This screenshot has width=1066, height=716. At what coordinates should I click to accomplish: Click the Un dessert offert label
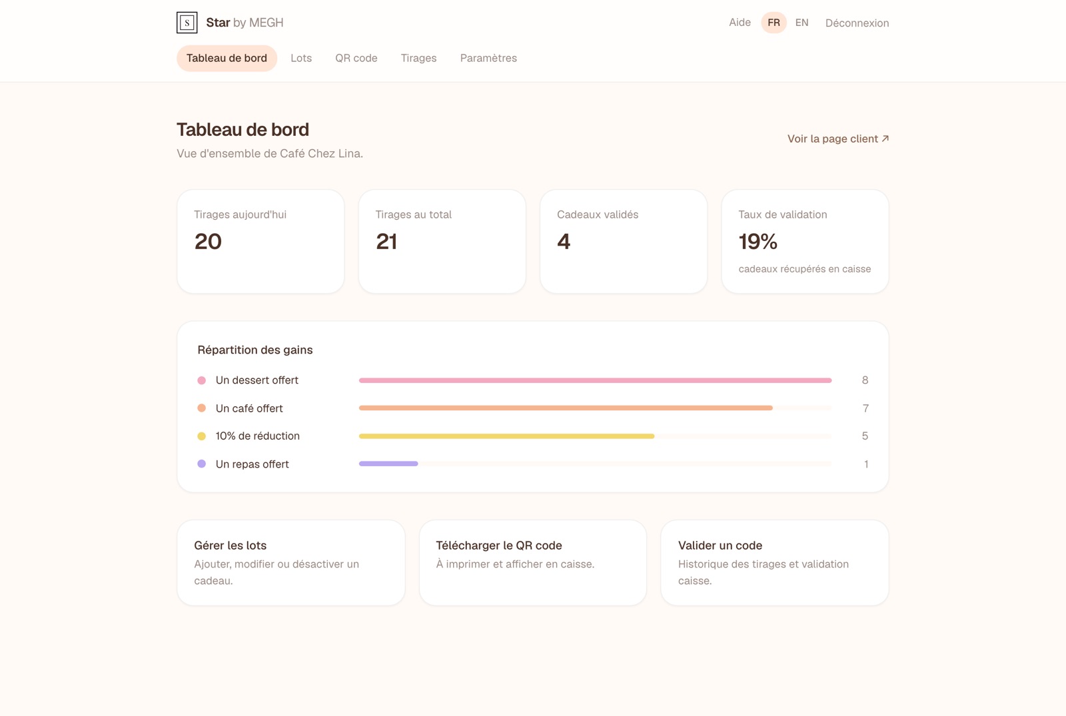tap(257, 380)
